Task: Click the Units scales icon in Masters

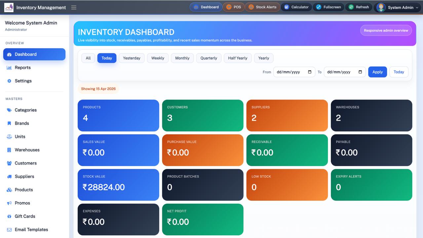Action: (9, 136)
